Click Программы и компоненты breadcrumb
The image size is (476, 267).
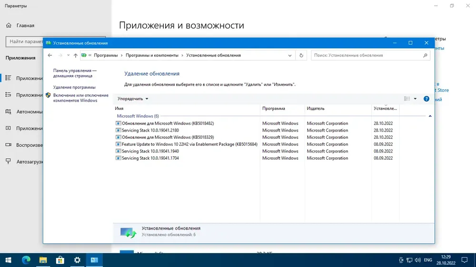click(x=152, y=56)
